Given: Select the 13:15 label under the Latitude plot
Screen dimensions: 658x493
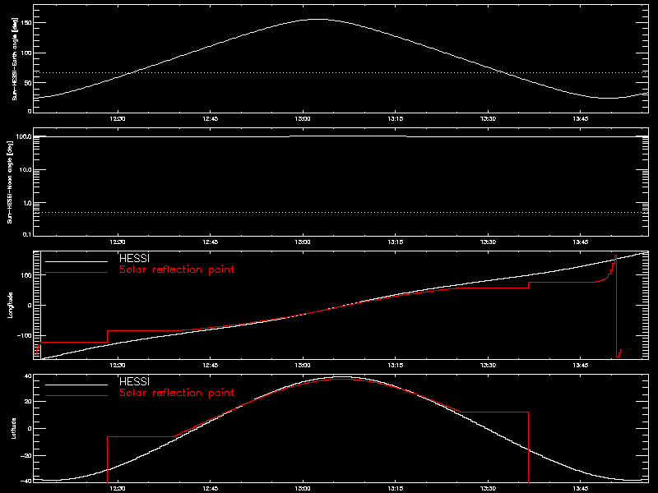Looking at the screenshot, I should pos(396,489).
